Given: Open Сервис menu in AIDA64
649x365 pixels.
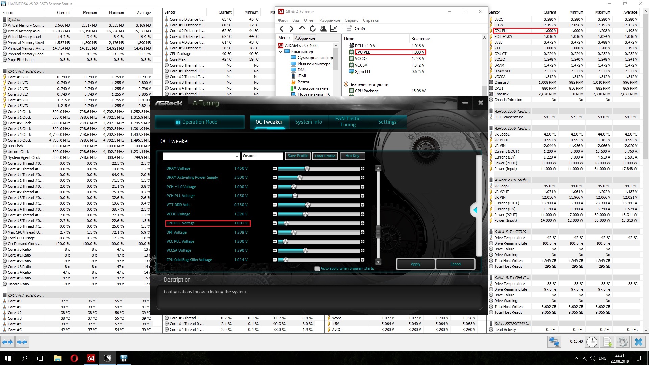Looking at the screenshot, I should [x=351, y=20].
